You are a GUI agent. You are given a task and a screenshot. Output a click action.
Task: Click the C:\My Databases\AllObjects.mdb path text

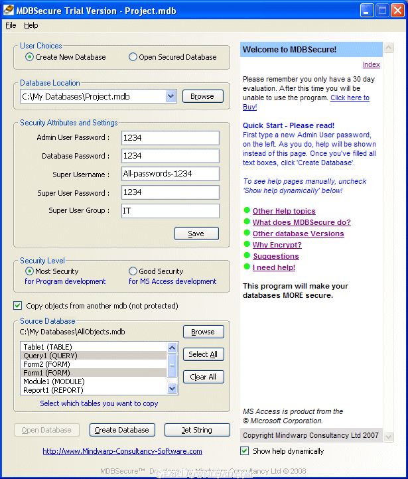click(72, 332)
